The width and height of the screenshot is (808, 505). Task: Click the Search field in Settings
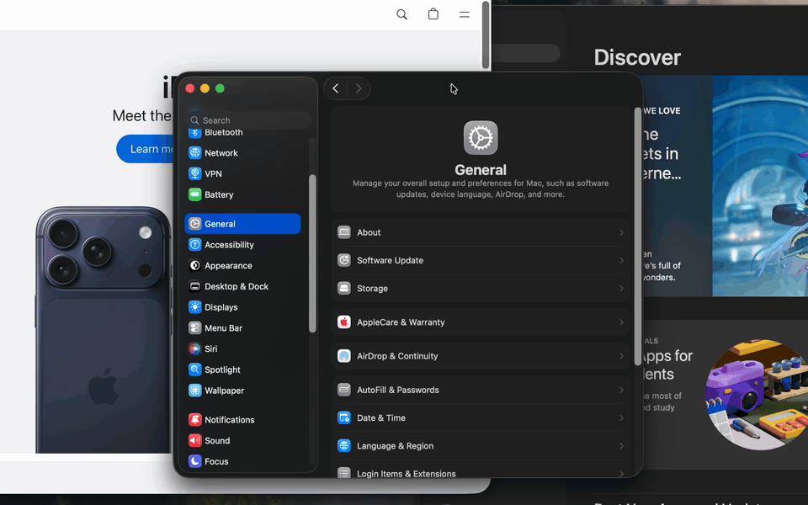point(249,120)
